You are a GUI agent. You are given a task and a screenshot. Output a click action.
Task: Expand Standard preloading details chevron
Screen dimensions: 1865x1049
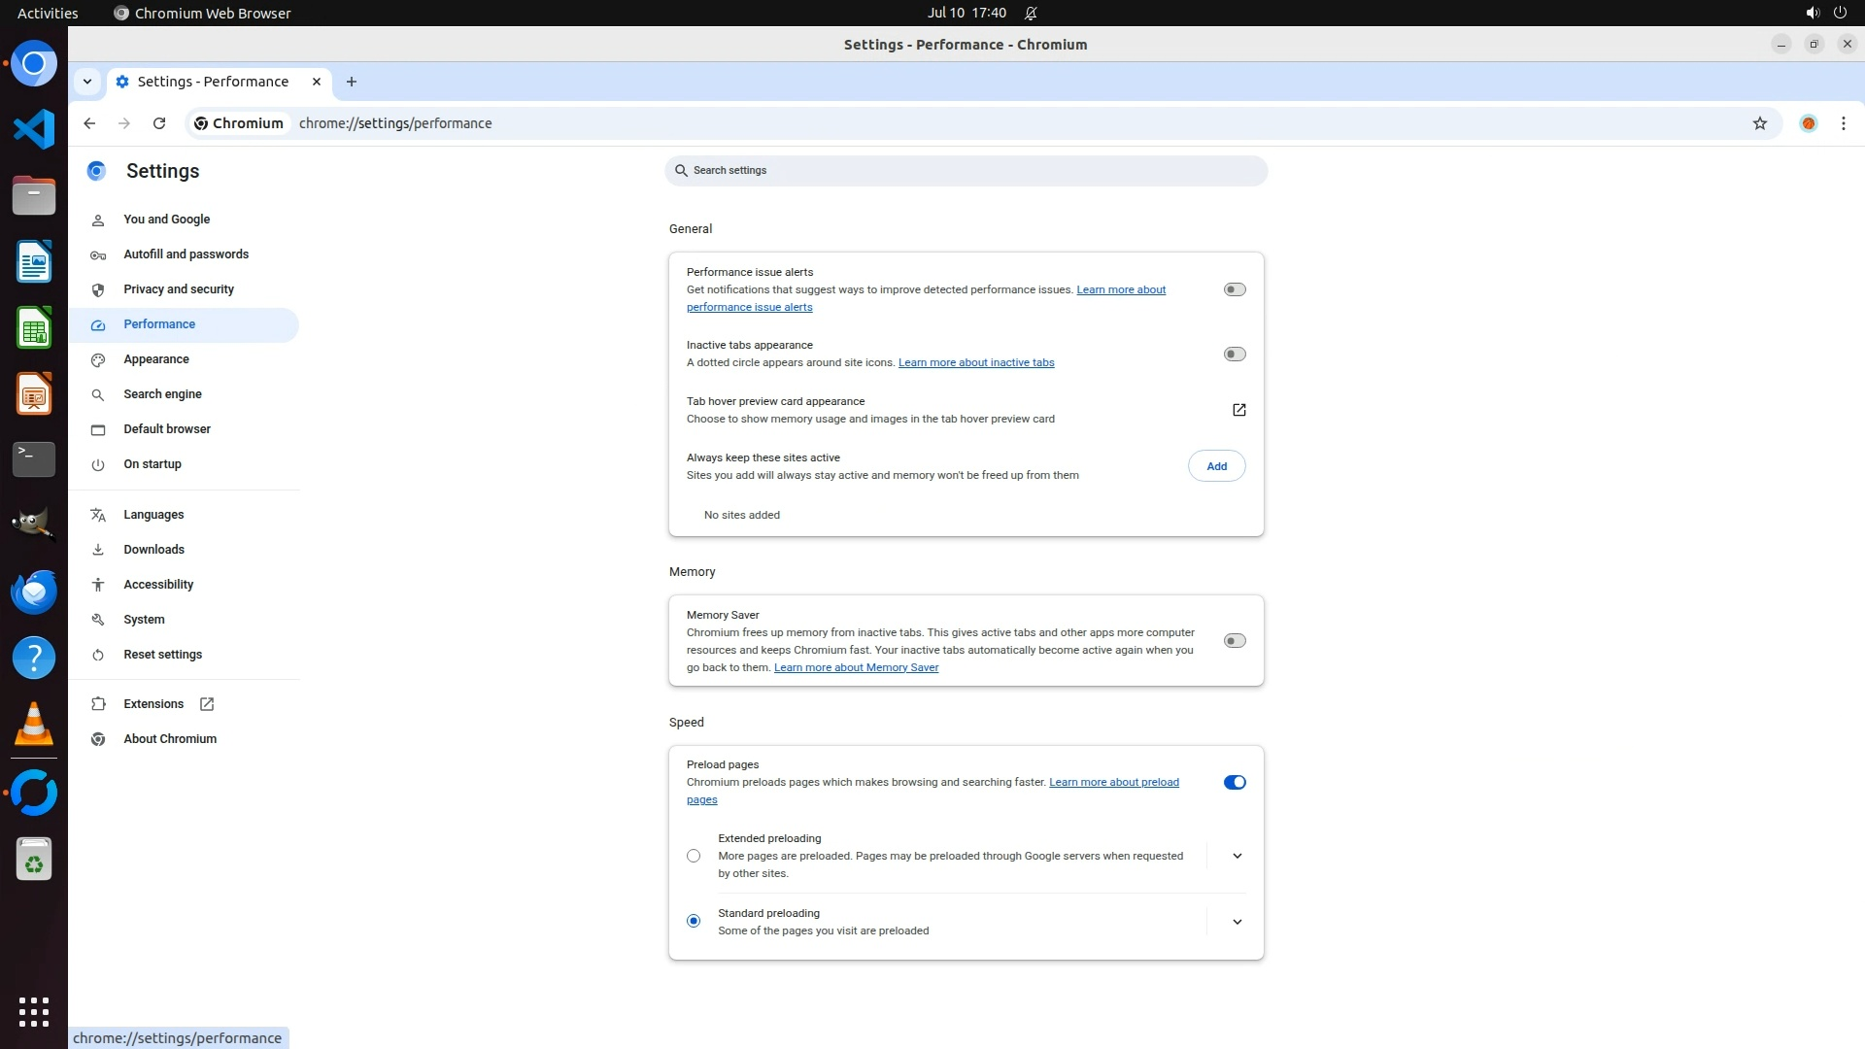(x=1237, y=922)
